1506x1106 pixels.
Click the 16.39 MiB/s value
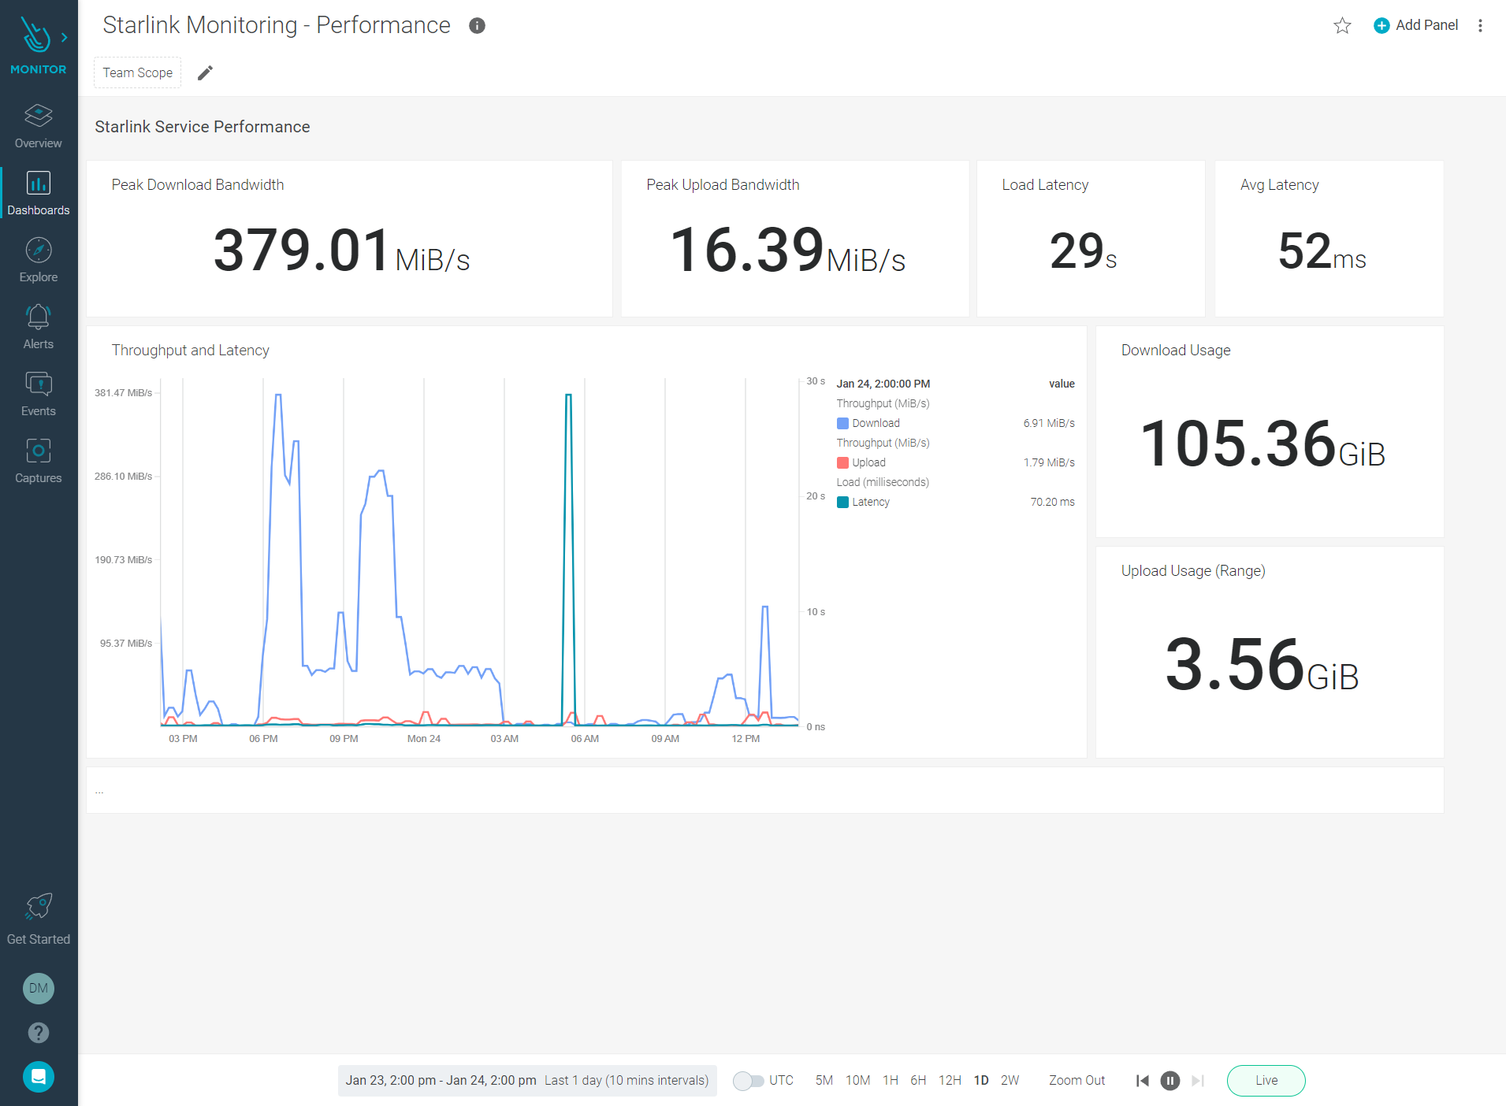pos(787,251)
